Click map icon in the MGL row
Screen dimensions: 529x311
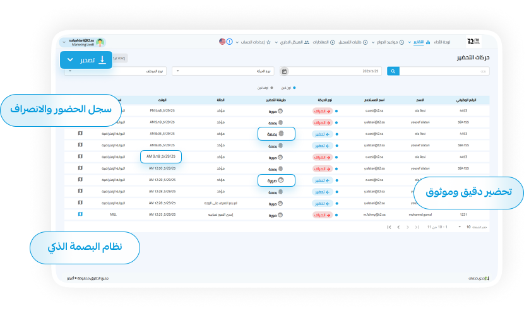pos(80,214)
